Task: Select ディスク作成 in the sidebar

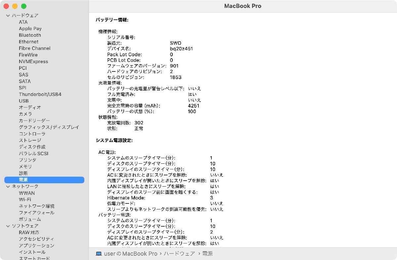Action: (32, 147)
